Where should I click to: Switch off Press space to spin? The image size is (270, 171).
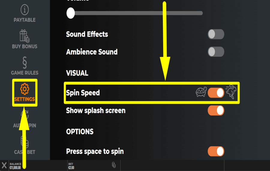coord(216,151)
